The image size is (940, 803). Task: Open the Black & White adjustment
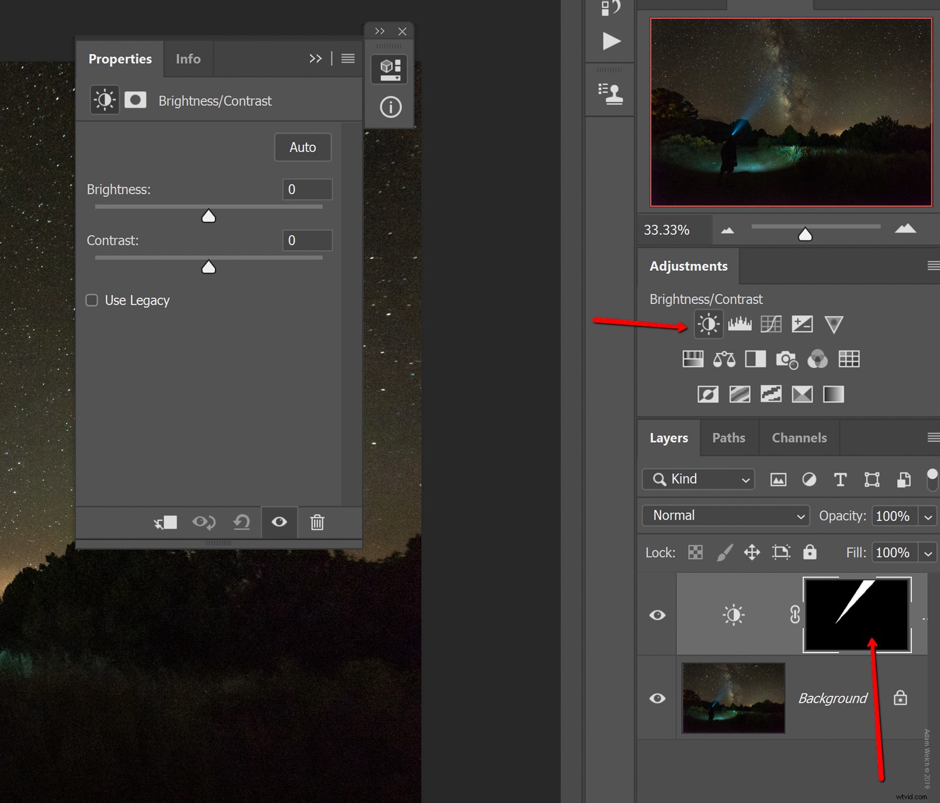pos(755,359)
